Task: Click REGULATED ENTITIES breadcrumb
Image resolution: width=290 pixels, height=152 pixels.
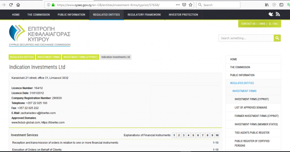Action: [x=22, y=57]
